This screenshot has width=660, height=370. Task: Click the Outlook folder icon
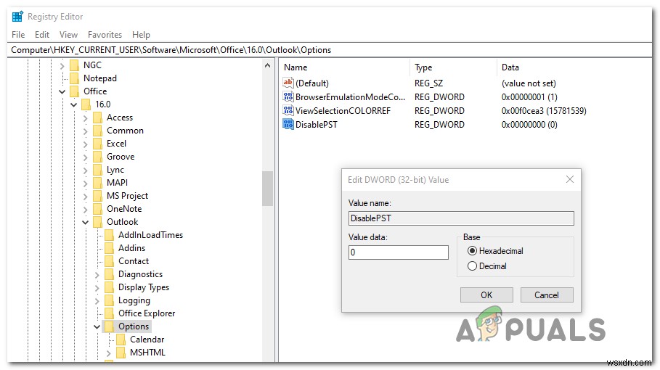[97, 221]
